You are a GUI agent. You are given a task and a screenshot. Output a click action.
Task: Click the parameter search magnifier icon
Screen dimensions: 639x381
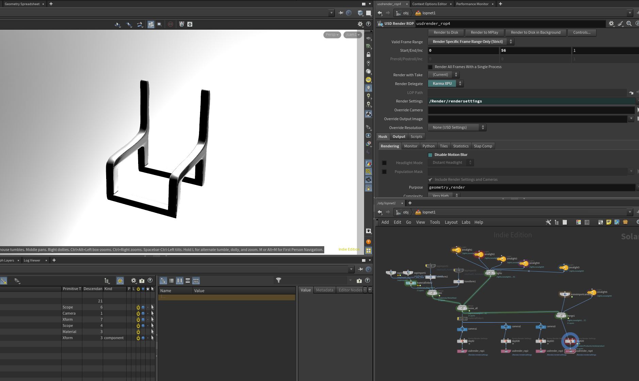(629, 23)
